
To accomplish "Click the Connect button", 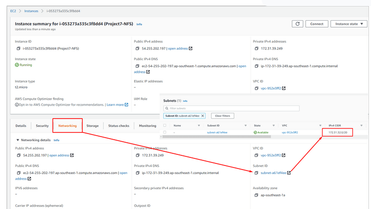I will 316,24.
